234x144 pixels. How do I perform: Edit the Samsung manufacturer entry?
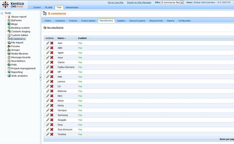click(48, 115)
